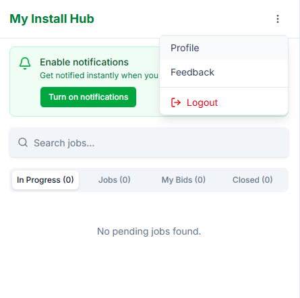Click the magnifier icon in search bar
The width and height of the screenshot is (300, 298).
coord(23,142)
